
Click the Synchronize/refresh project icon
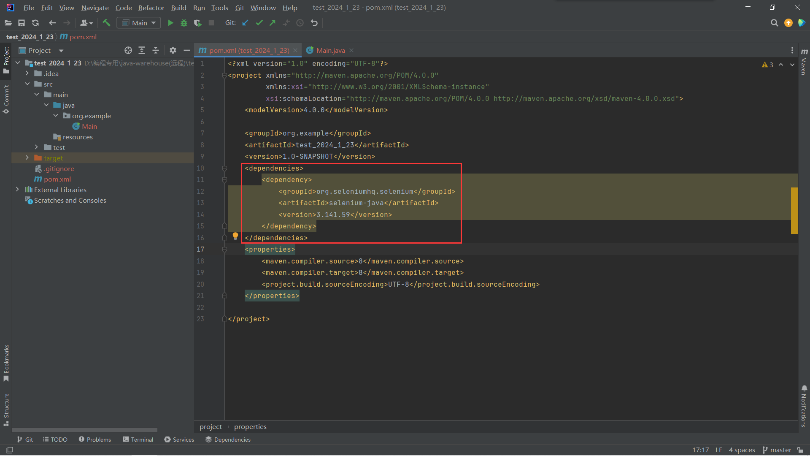[35, 23]
